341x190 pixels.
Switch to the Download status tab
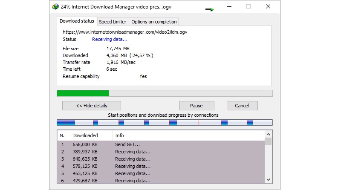click(x=77, y=21)
